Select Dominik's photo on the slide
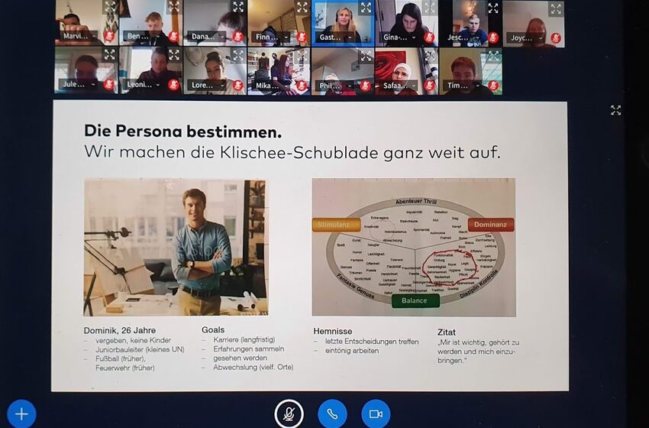The height and width of the screenshot is (428, 649). [x=176, y=247]
